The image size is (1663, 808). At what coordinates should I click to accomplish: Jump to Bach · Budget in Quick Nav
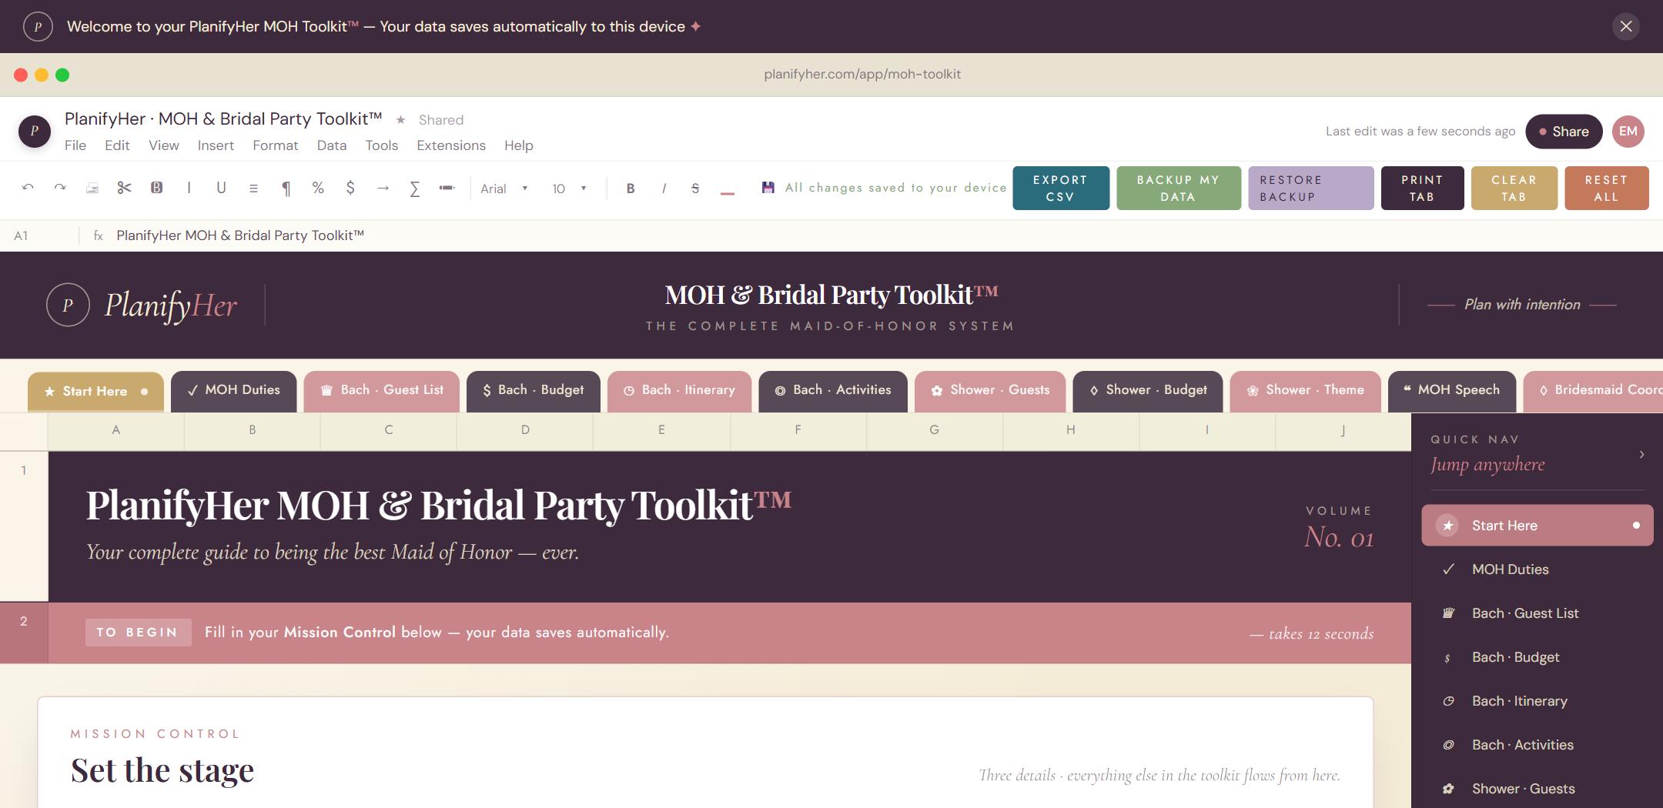point(1538,657)
